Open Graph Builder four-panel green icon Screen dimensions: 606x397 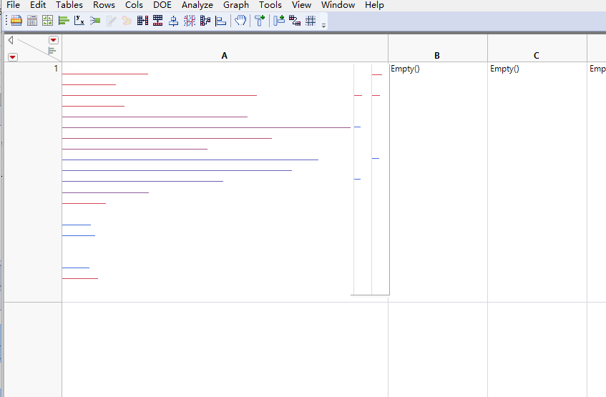(x=47, y=21)
